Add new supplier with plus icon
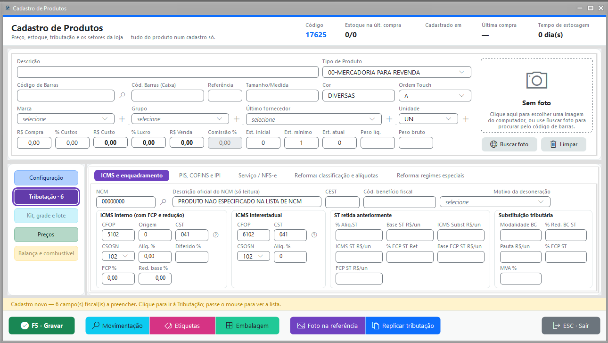The image size is (608, 343). (389, 119)
